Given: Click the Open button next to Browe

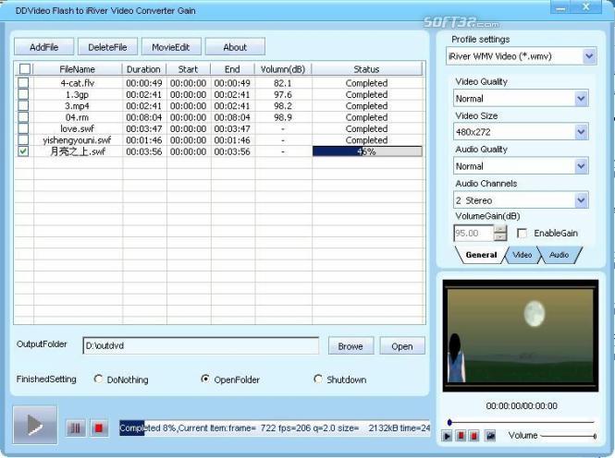Looking at the screenshot, I should coord(402,346).
